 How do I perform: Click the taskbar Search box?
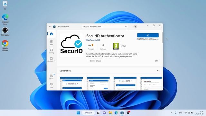coord(88,113)
